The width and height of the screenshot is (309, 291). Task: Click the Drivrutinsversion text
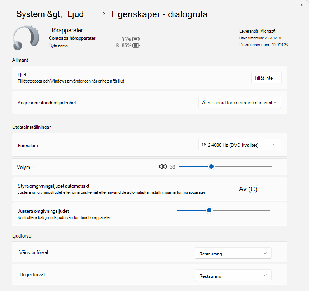point(263,45)
